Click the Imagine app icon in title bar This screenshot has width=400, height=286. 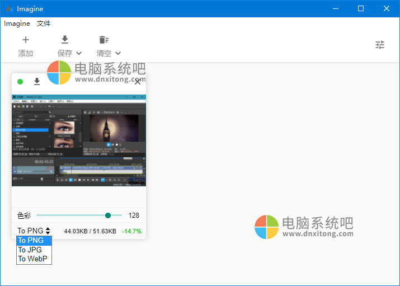point(9,9)
